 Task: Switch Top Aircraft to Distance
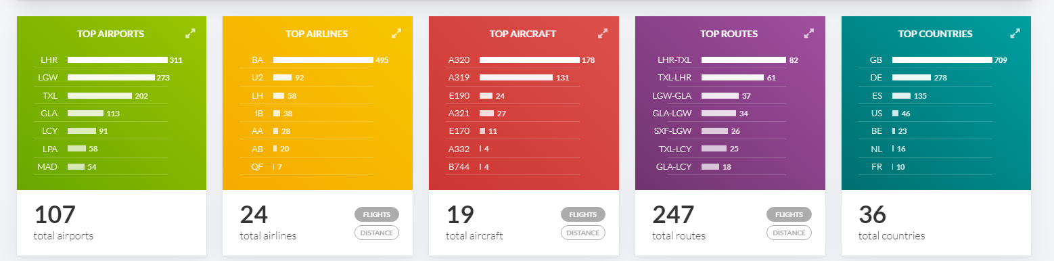point(583,233)
